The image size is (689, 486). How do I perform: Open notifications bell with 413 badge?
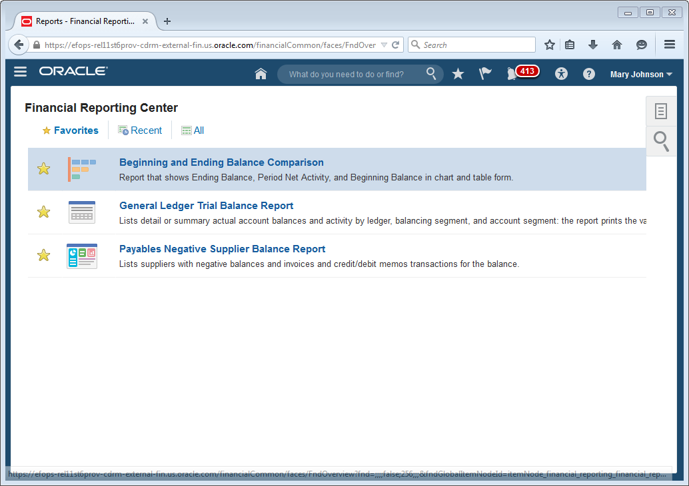pos(522,73)
